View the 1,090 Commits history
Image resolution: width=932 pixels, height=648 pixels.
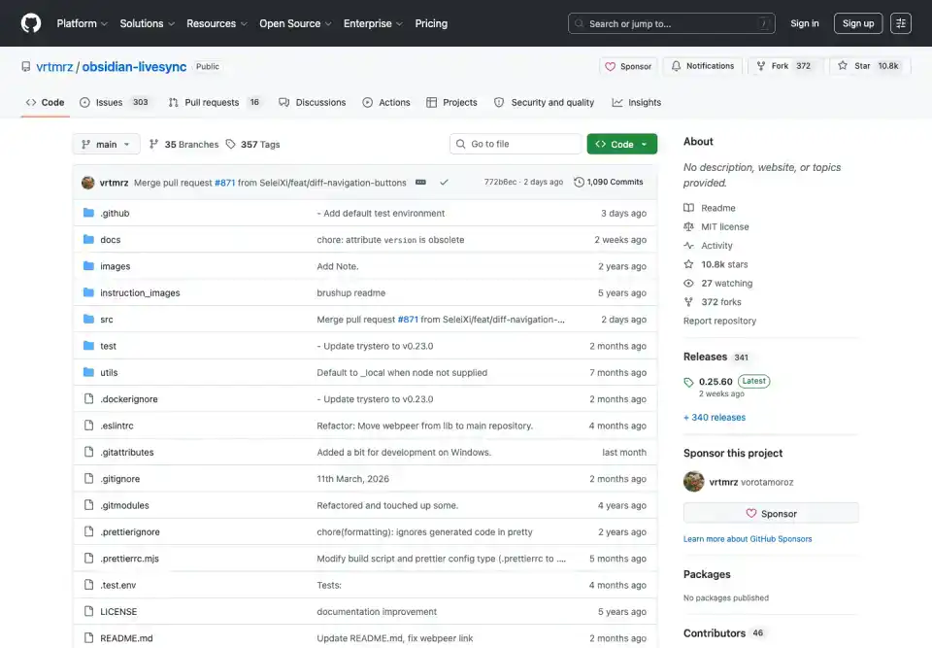(609, 182)
